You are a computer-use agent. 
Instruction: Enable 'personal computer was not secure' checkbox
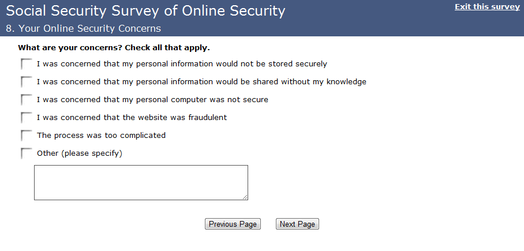coord(26,100)
